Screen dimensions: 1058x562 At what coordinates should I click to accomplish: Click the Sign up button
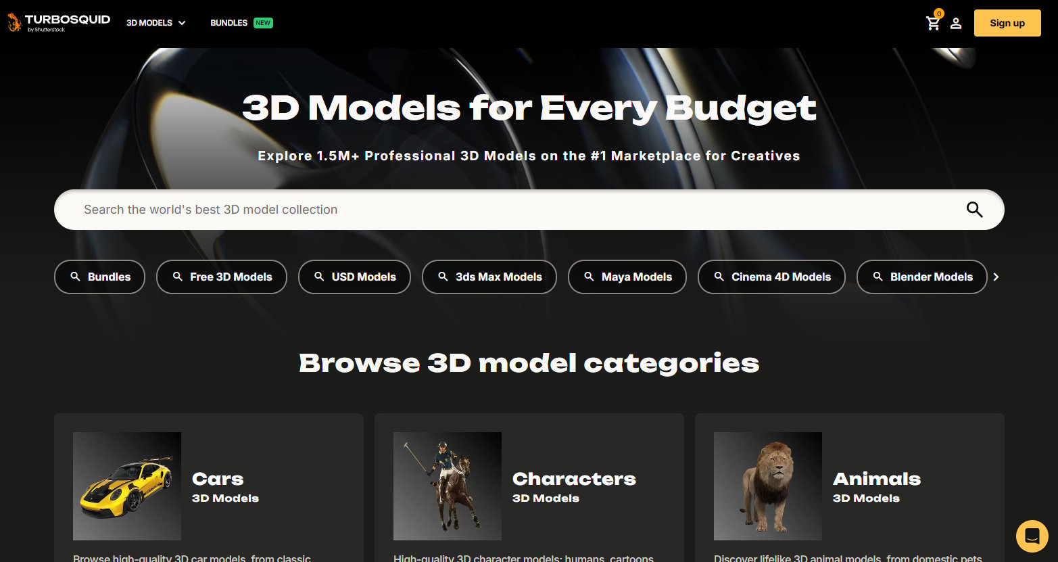click(x=1007, y=23)
